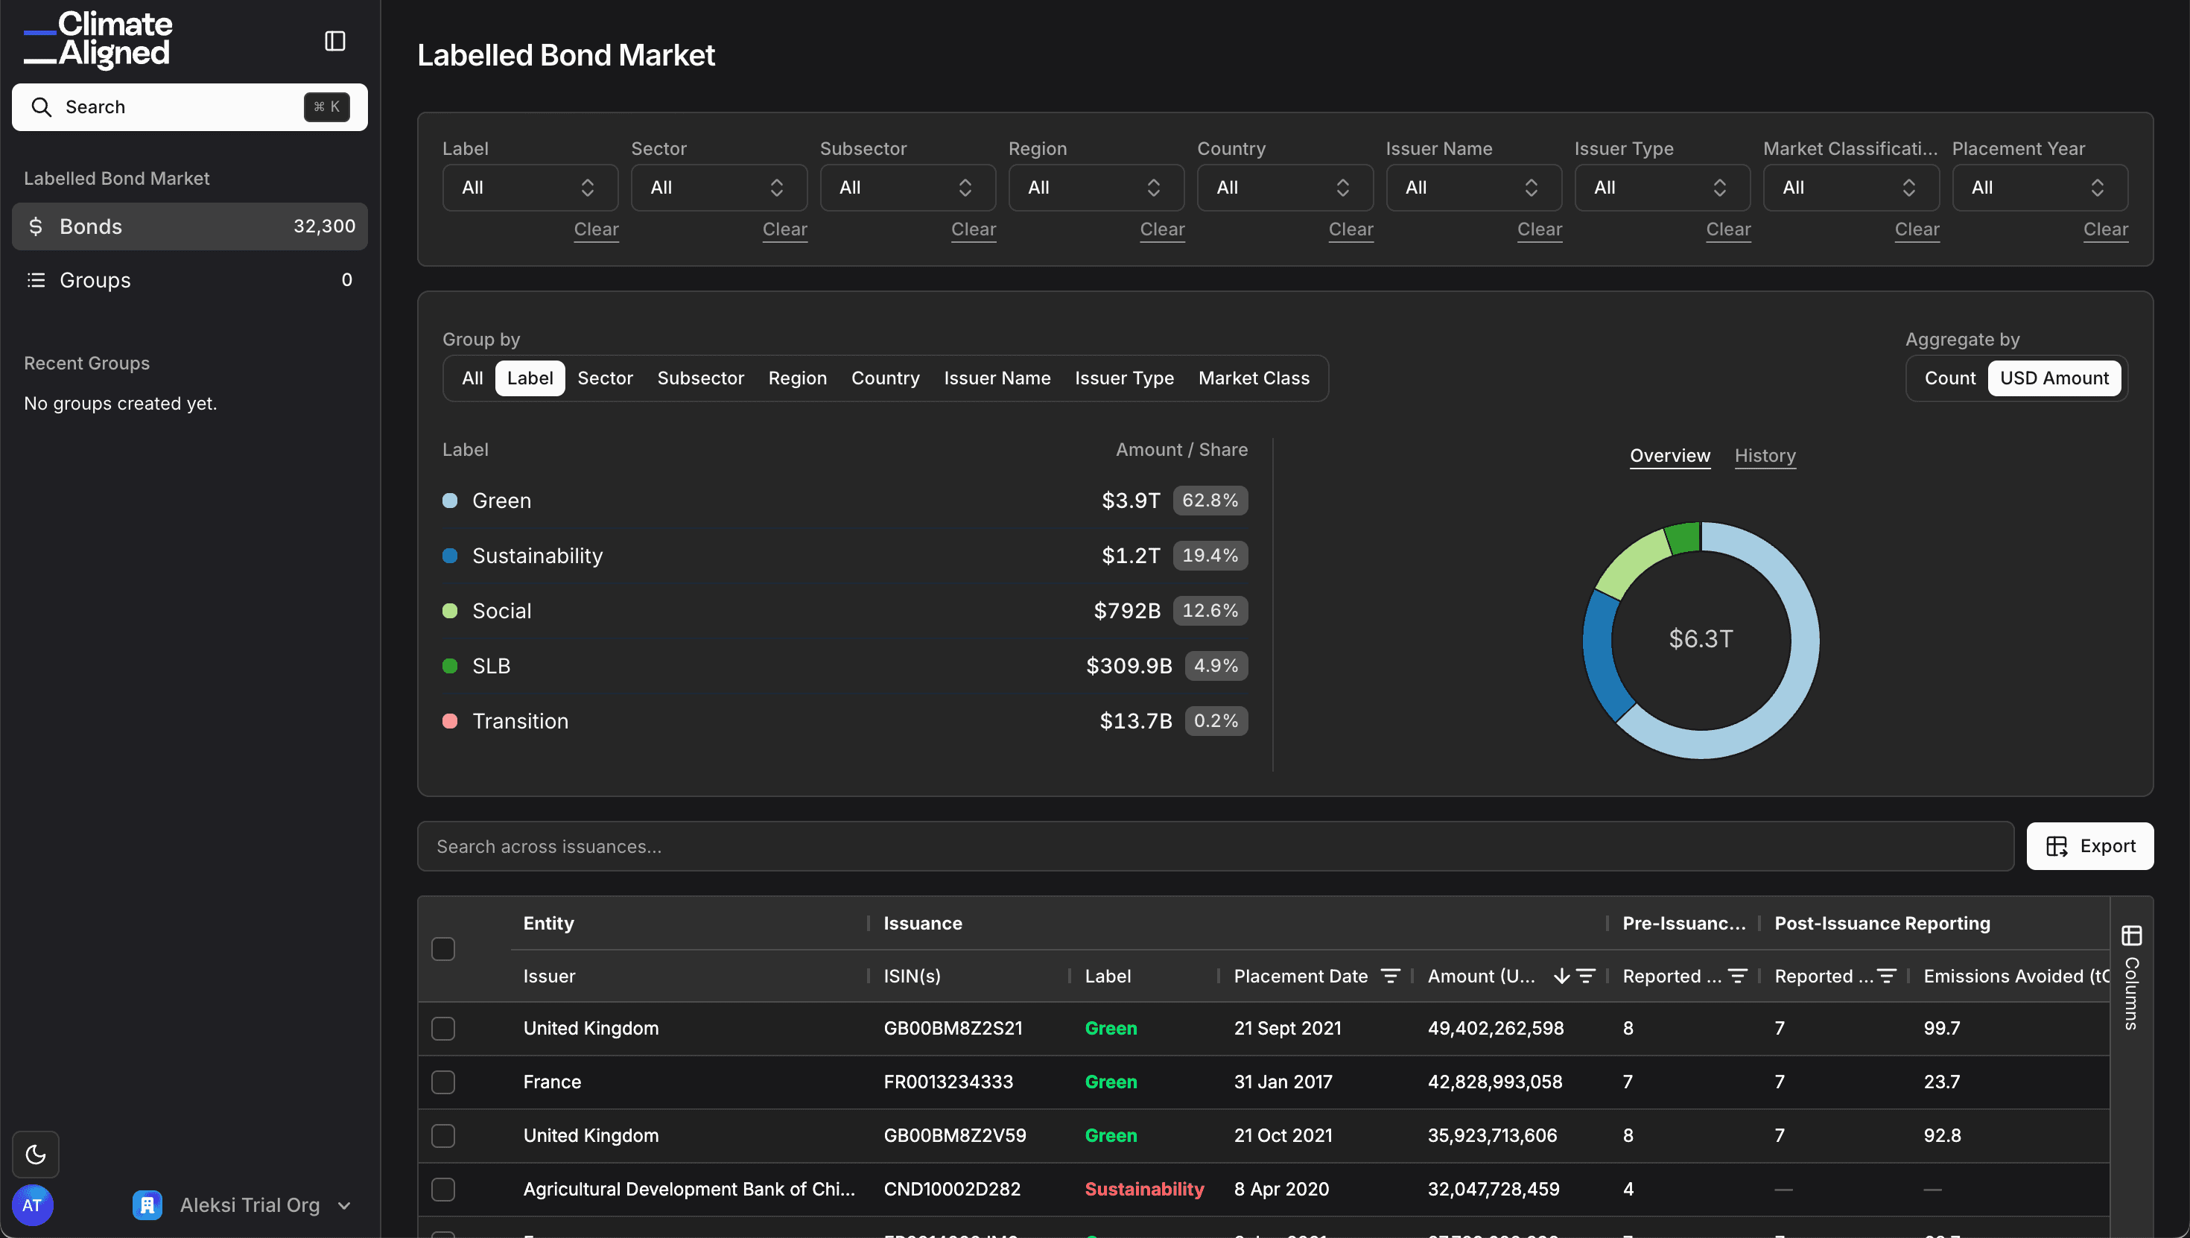The height and width of the screenshot is (1238, 2190).
Task: Open the search with the magnifier icon
Action: point(41,107)
